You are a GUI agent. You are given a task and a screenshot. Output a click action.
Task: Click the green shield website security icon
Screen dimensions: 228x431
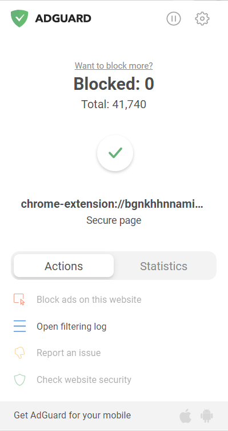tap(19, 379)
